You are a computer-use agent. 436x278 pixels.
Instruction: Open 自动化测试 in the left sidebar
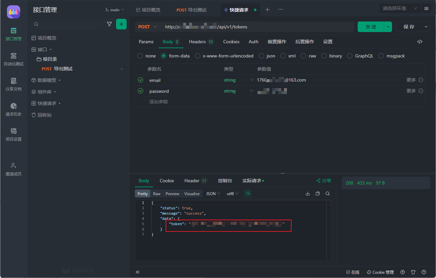tap(14, 59)
